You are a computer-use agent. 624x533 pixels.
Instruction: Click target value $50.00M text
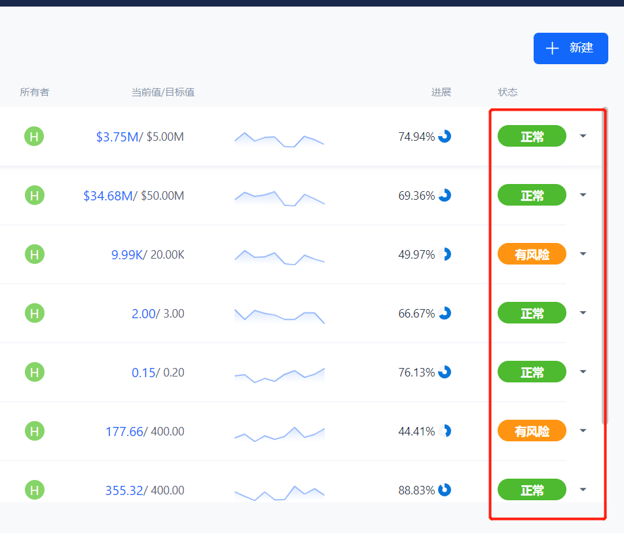(162, 196)
